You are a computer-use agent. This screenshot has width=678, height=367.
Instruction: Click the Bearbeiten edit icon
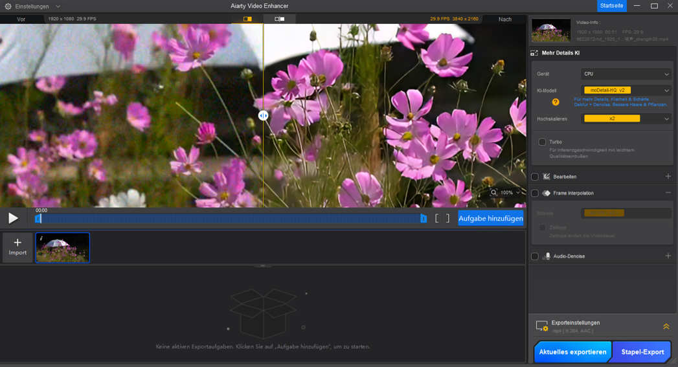(547, 176)
